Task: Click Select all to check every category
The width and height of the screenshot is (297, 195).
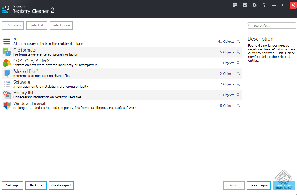Action: point(36,25)
